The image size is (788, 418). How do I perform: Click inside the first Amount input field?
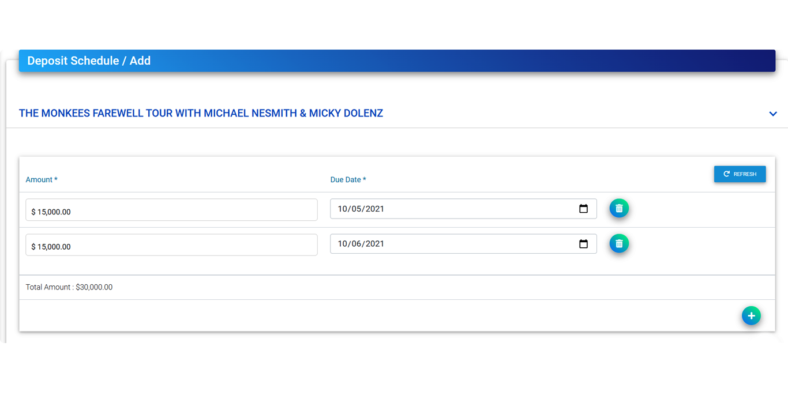coord(171,209)
